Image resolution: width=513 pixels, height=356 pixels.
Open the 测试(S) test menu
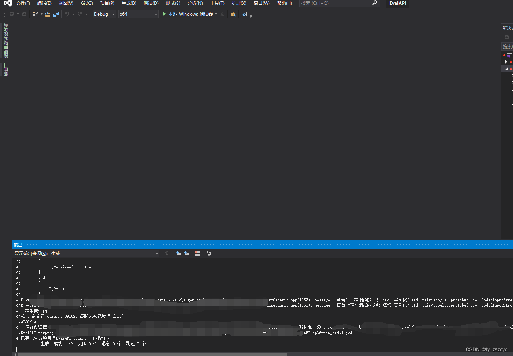click(173, 3)
